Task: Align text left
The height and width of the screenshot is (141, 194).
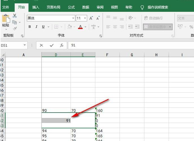Action: coord(108,27)
